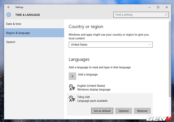The width and height of the screenshot is (174, 122).
Task: Click the Tiếng Việt language icon
Action: point(72,99)
